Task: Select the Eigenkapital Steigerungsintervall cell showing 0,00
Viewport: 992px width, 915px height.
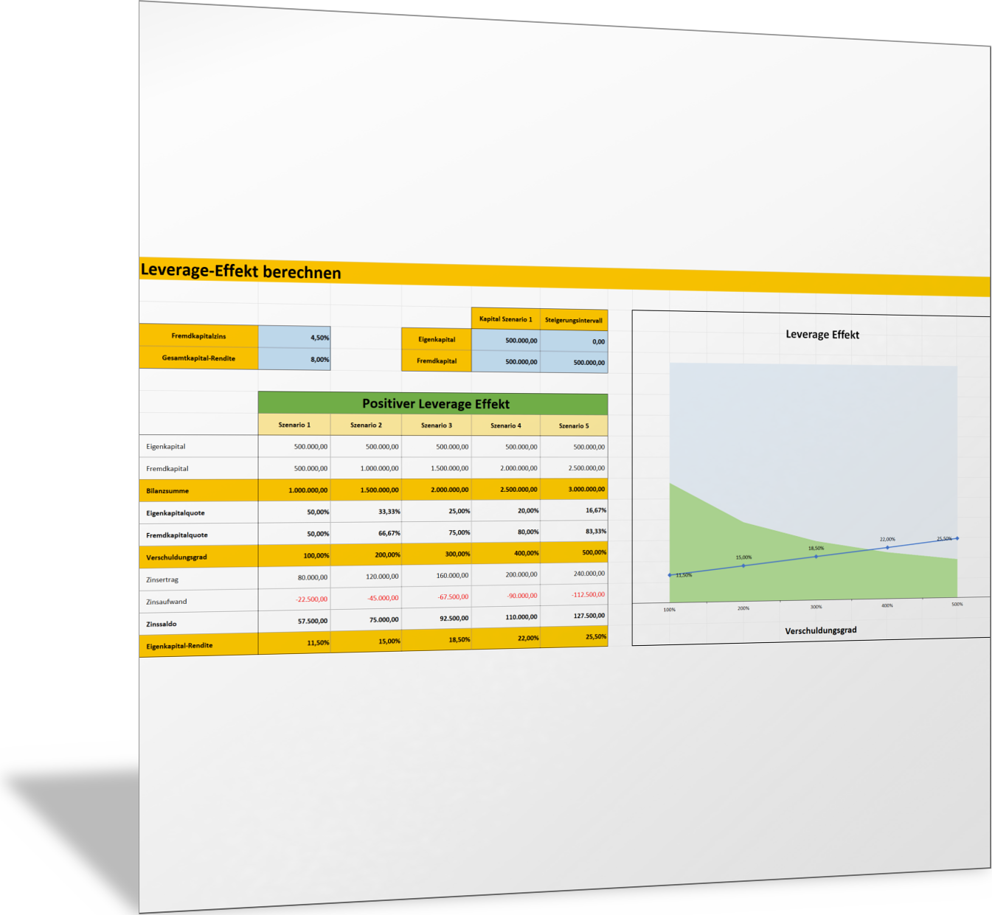Action: coord(574,341)
